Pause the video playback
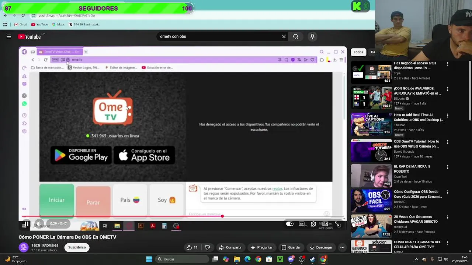 point(27,224)
